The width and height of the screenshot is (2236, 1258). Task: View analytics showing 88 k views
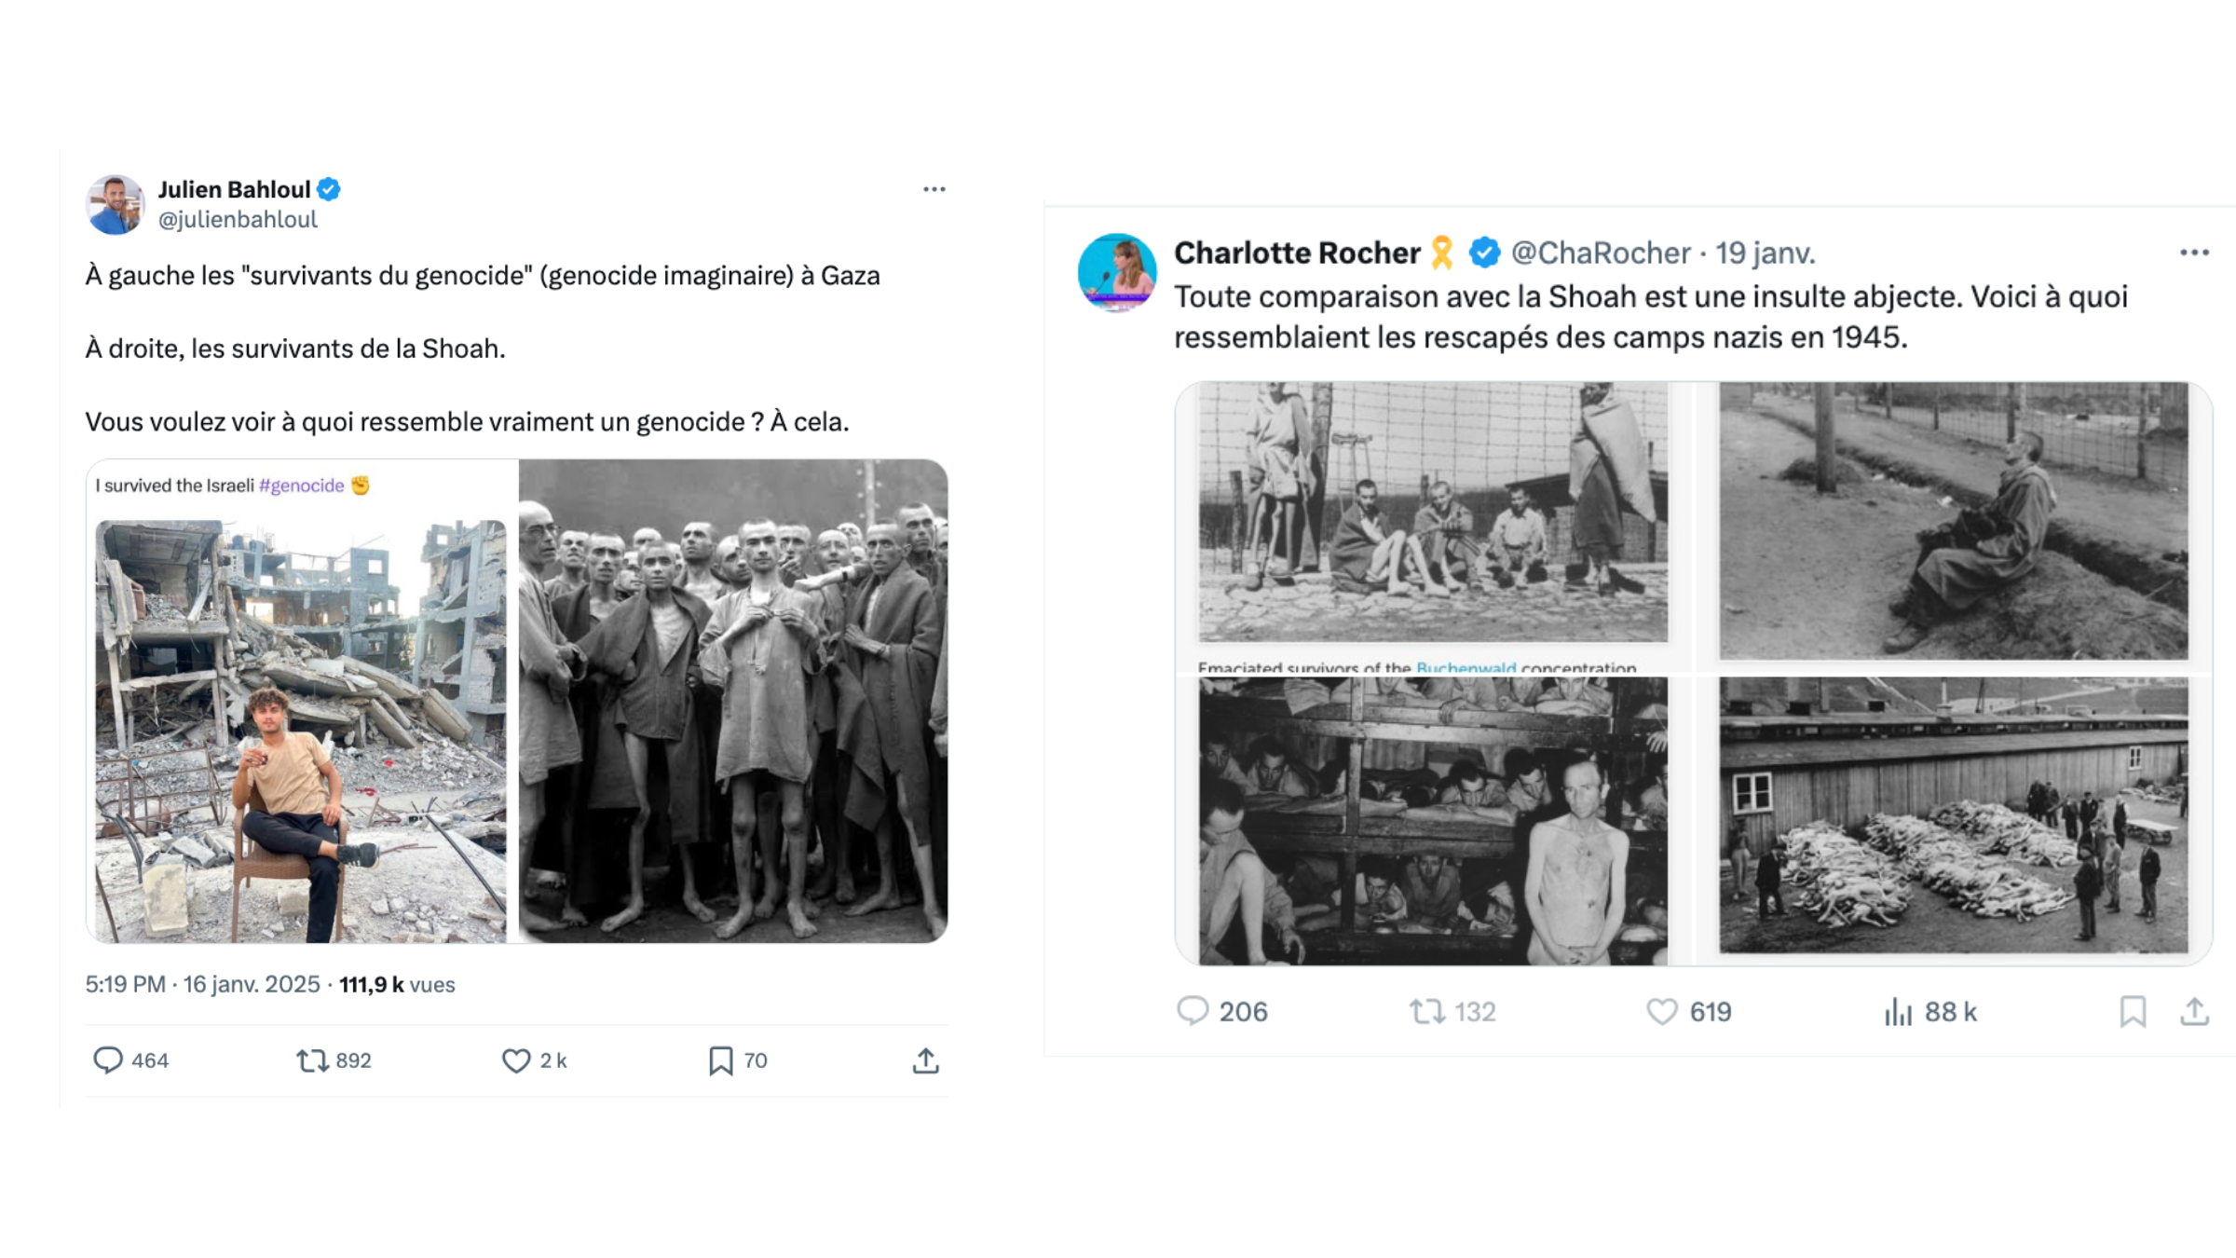click(1899, 1011)
